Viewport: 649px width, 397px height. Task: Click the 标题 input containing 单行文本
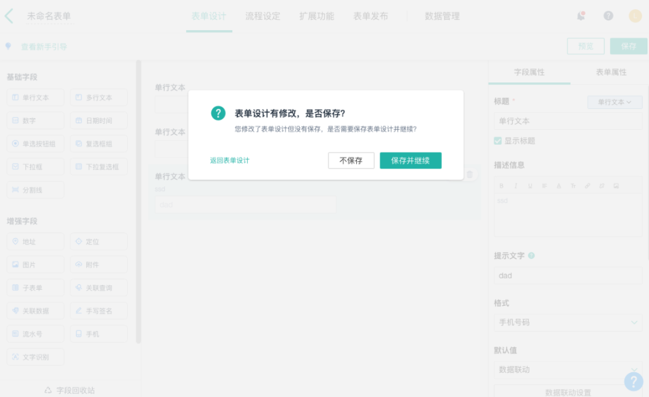click(568, 121)
